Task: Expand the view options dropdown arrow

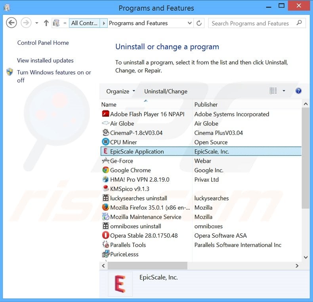Action: click(x=284, y=91)
